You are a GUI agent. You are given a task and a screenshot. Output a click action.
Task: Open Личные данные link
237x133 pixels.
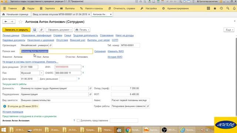pos(11,35)
